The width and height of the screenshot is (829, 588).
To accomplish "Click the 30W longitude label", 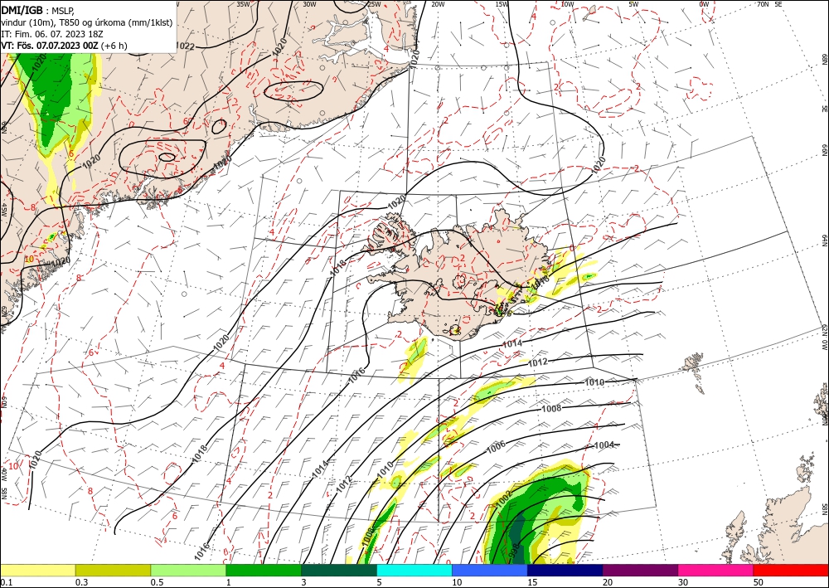I will (x=309, y=4).
